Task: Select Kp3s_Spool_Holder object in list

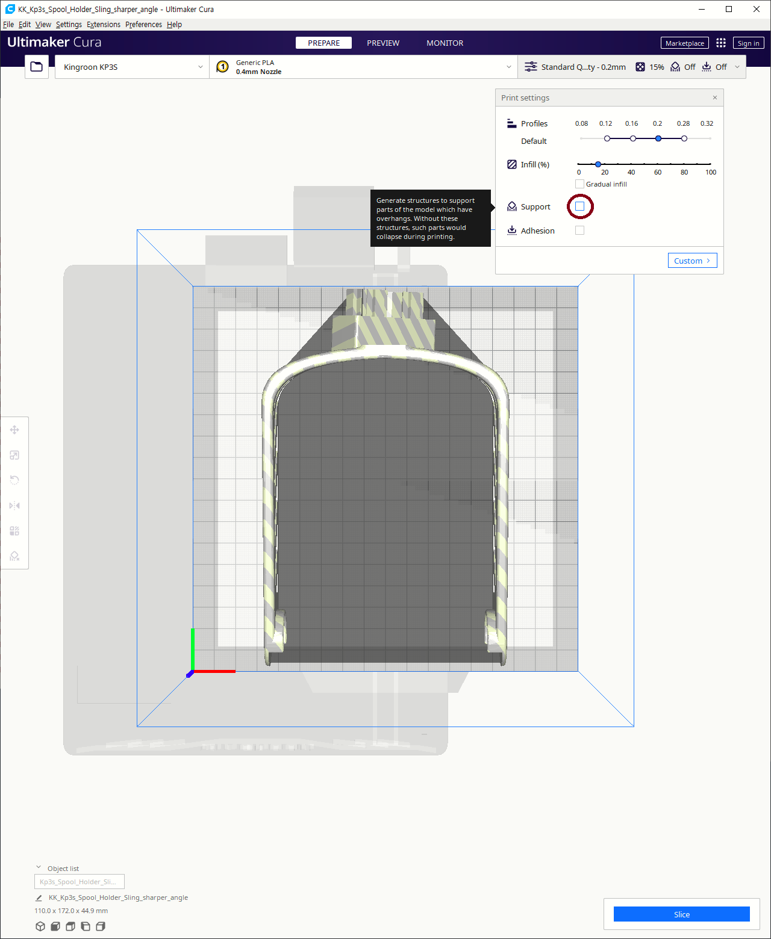Action: tap(80, 882)
